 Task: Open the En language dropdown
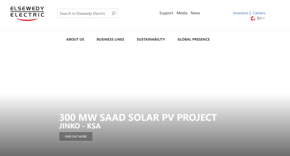click(261, 18)
